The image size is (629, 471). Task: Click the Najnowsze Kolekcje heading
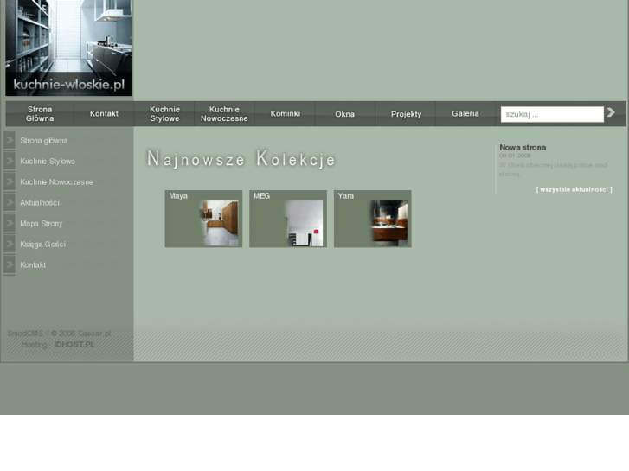point(241,159)
